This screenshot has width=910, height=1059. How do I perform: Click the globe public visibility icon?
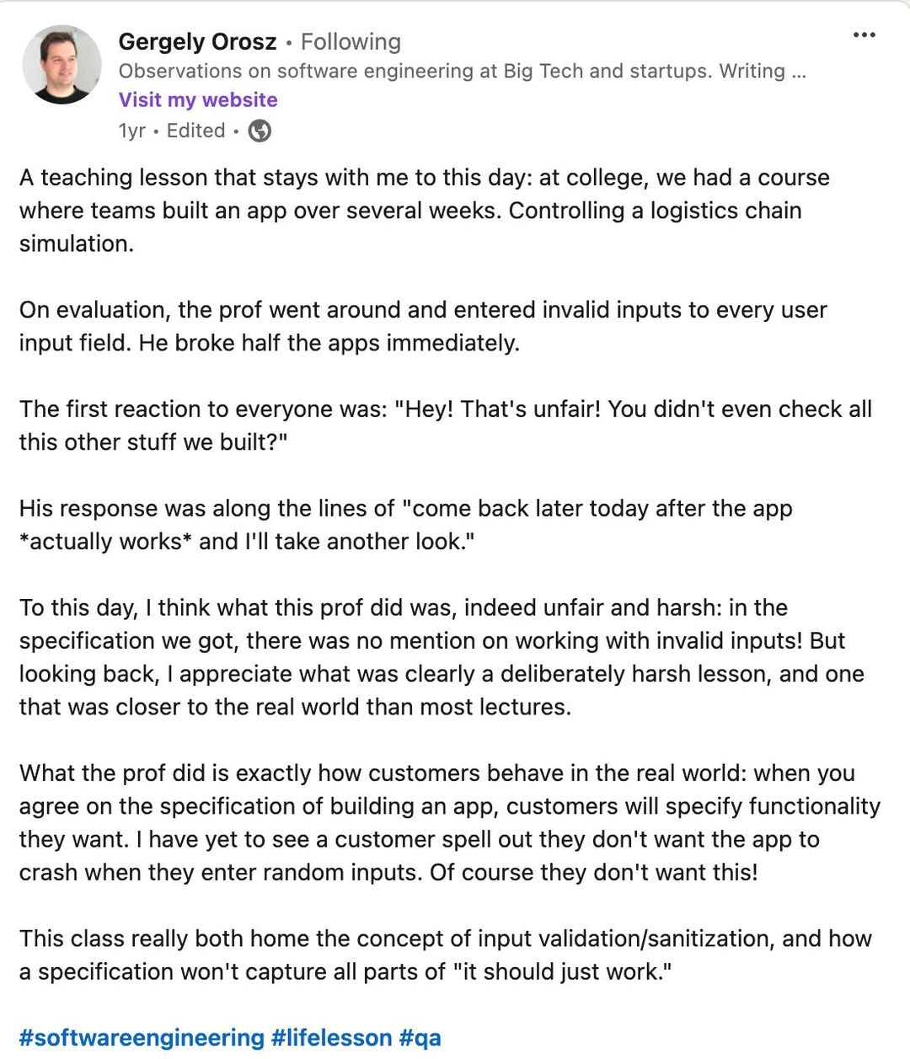[x=260, y=131]
